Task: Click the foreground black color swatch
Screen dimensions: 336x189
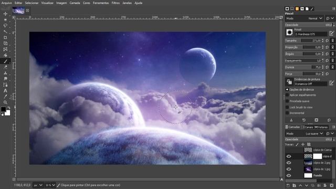Action: click(3, 109)
